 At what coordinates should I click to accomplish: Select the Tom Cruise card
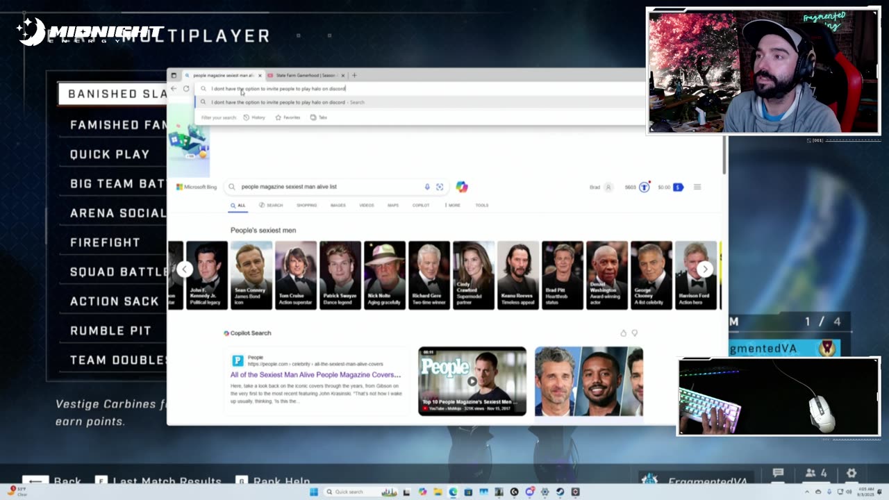click(296, 275)
